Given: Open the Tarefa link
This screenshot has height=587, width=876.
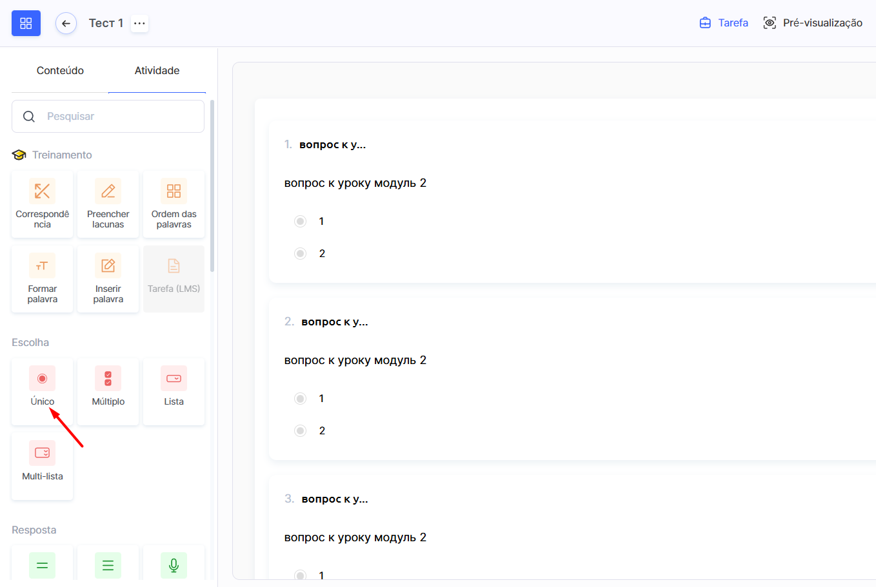Looking at the screenshot, I should 724,23.
